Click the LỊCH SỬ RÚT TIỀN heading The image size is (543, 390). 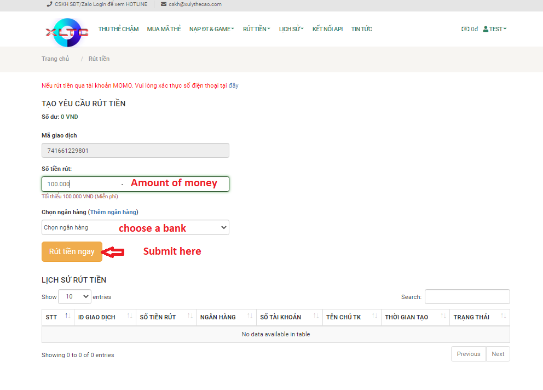74,280
